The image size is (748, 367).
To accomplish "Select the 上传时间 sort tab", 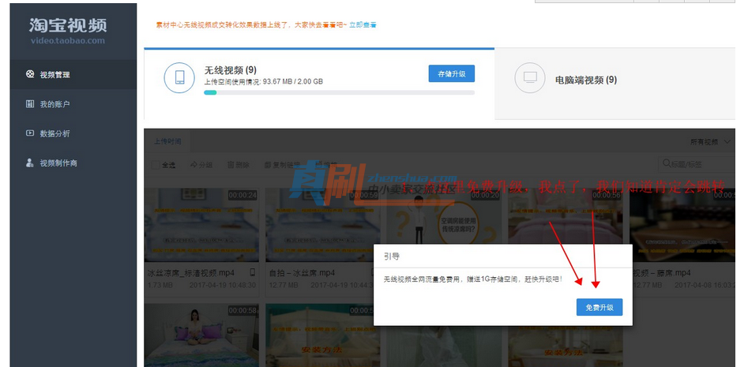I will coord(167,141).
